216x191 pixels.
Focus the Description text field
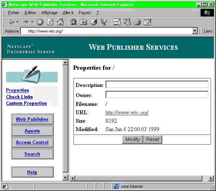(157, 84)
